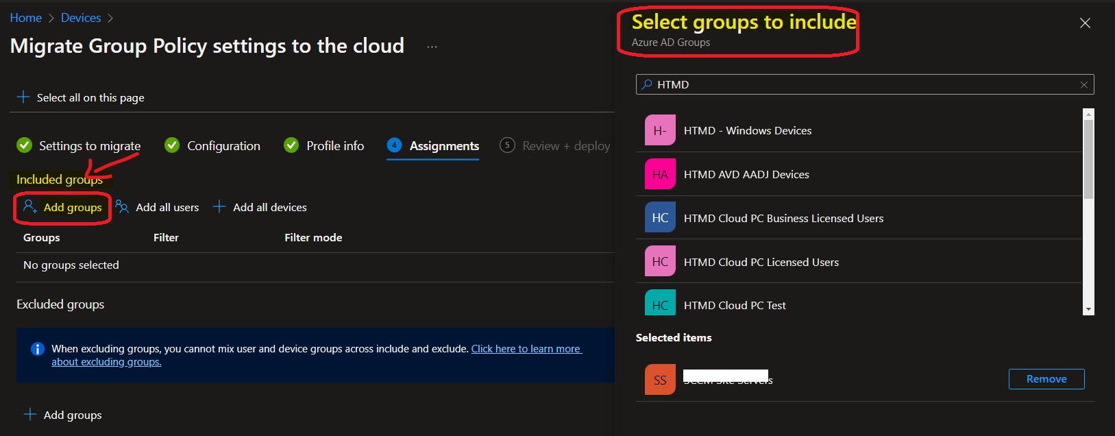This screenshot has width=1115, height=436.
Task: Open the Settings to migrate step
Action: coord(79,145)
